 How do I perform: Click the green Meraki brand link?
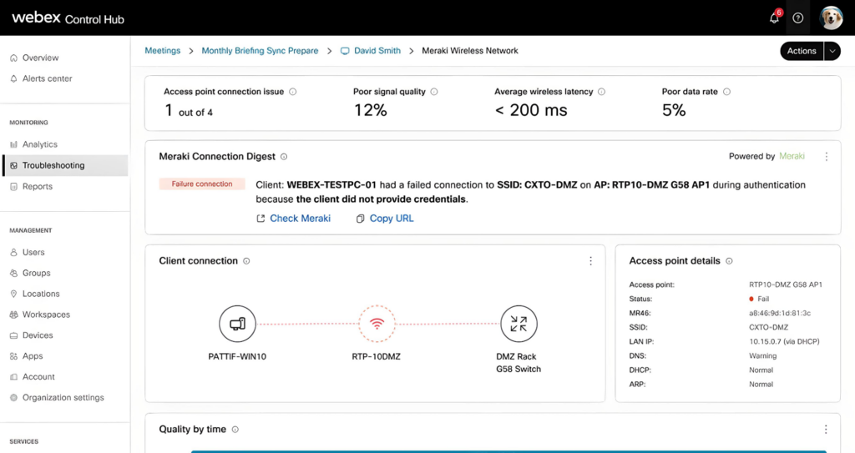[x=792, y=157]
